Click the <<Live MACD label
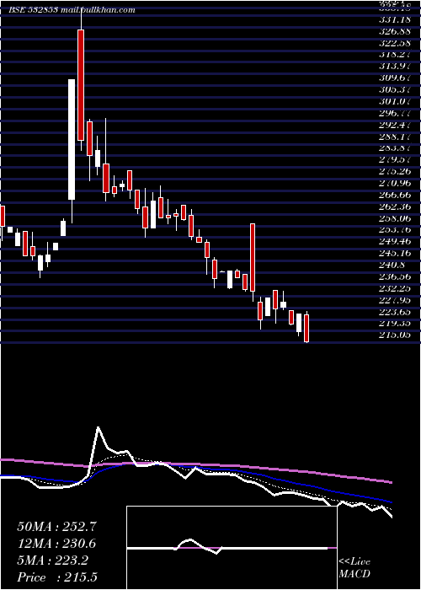 click(x=354, y=568)
